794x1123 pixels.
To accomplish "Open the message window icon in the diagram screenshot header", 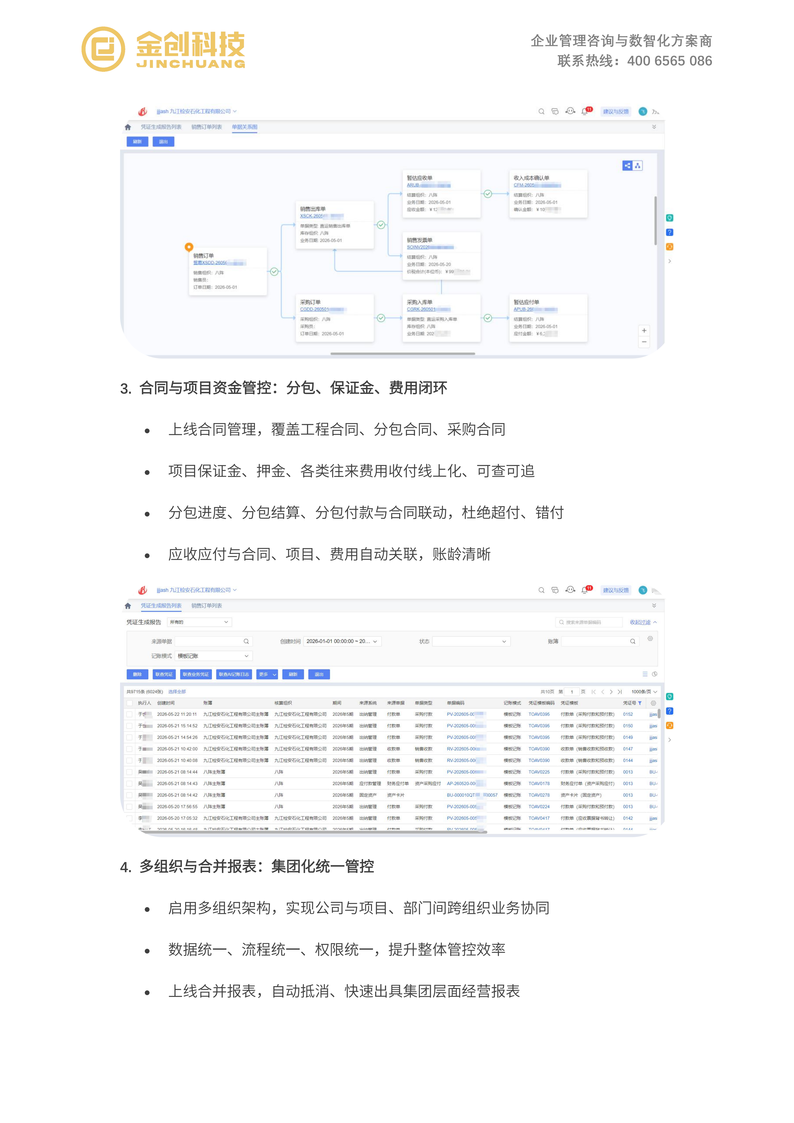I will (x=555, y=112).
